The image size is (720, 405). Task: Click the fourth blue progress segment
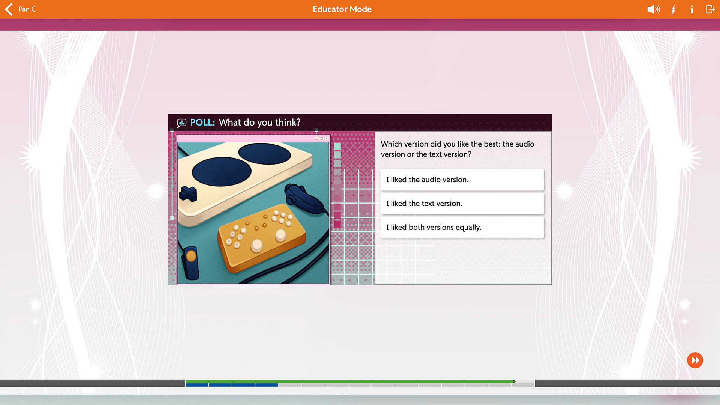click(x=267, y=385)
